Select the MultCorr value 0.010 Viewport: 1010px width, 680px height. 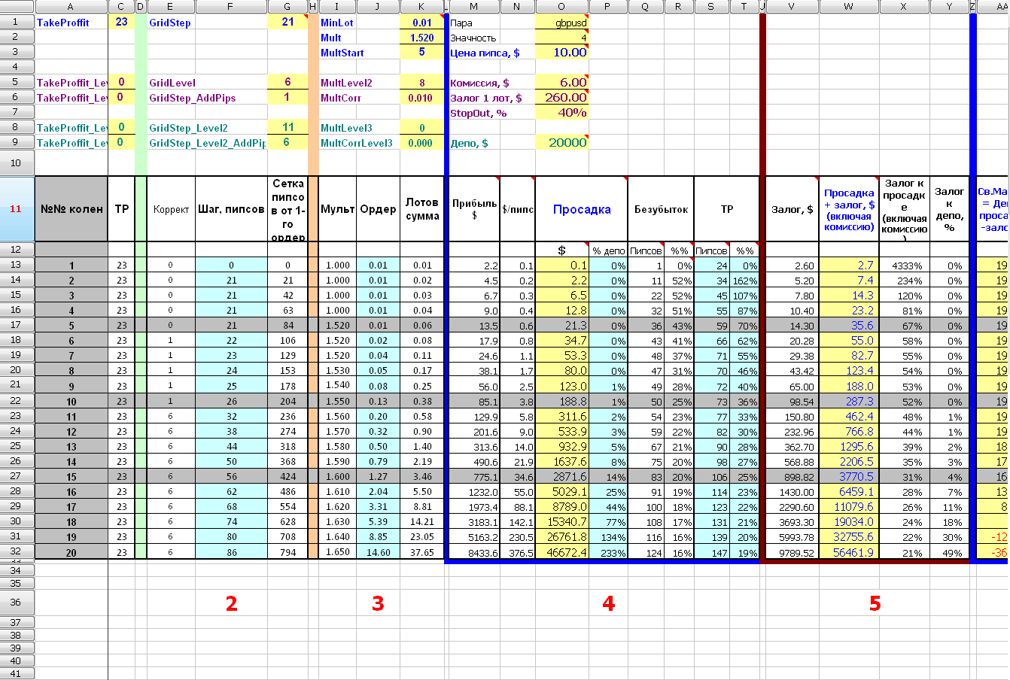pyautogui.click(x=422, y=98)
